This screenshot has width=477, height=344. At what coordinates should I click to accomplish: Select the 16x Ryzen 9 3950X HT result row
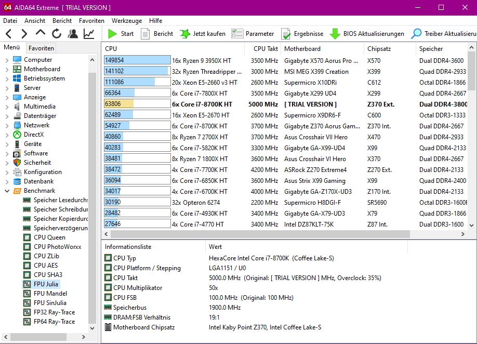pos(285,60)
